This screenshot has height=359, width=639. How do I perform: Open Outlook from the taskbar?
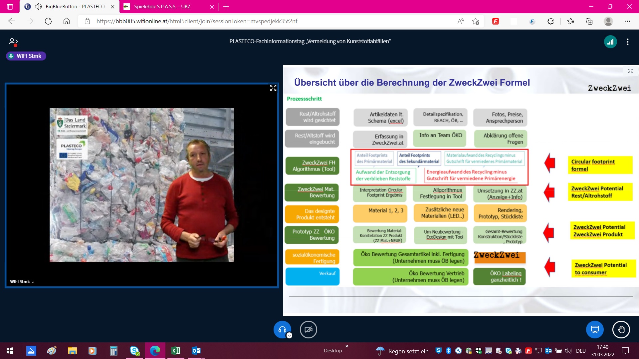pyautogui.click(x=196, y=351)
